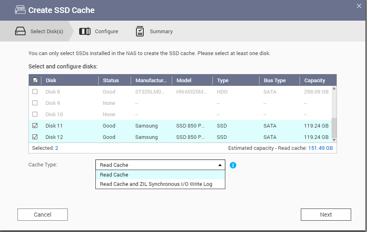Deselect the Disk 12 checkbox
Image resolution: width=367 pixels, height=232 pixels.
click(x=35, y=137)
